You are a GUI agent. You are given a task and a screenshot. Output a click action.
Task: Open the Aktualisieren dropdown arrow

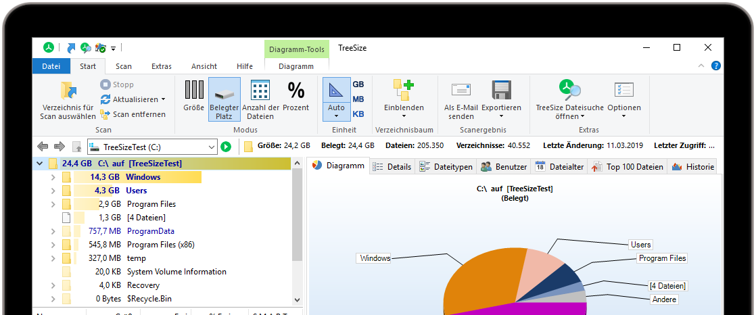tap(163, 99)
